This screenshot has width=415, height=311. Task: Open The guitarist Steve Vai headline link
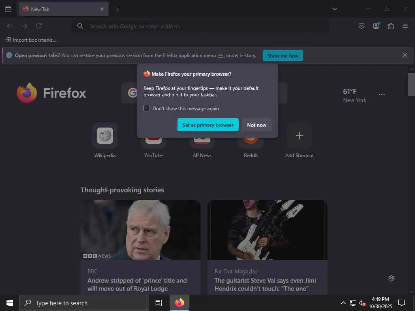tap(265, 285)
